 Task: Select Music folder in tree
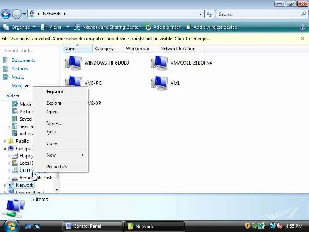pos(25,104)
